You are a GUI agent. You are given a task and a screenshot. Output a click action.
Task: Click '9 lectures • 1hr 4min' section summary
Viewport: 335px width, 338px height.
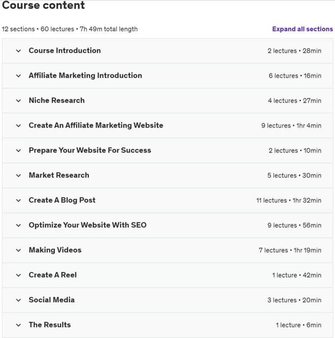point(291,125)
